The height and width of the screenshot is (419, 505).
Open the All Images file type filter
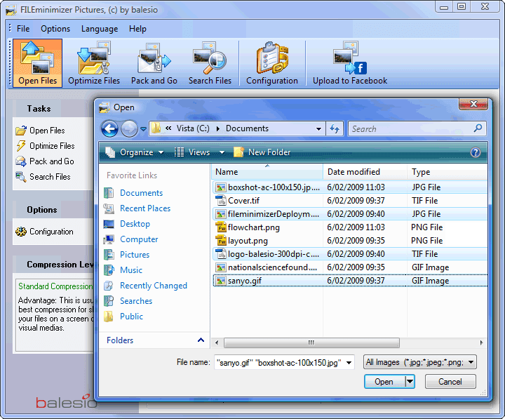420,362
